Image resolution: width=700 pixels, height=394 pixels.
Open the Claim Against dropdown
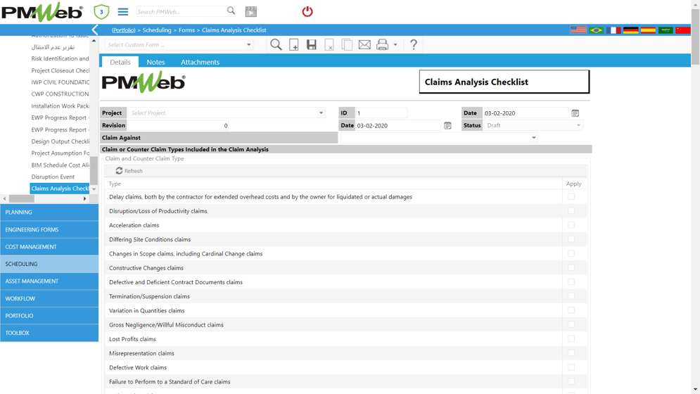[533, 138]
